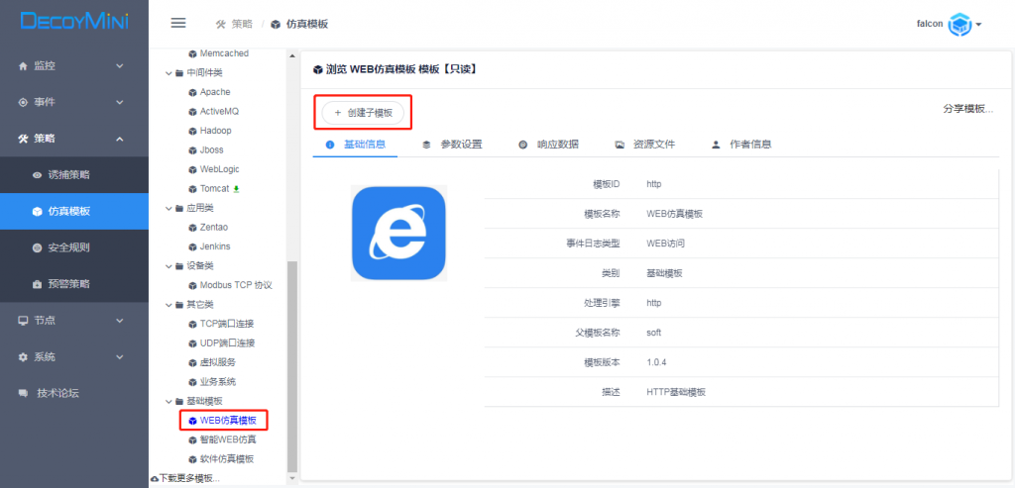Image resolution: width=1015 pixels, height=488 pixels.
Task: Click the green download icon beside Tomcat
Action: pyautogui.click(x=236, y=189)
